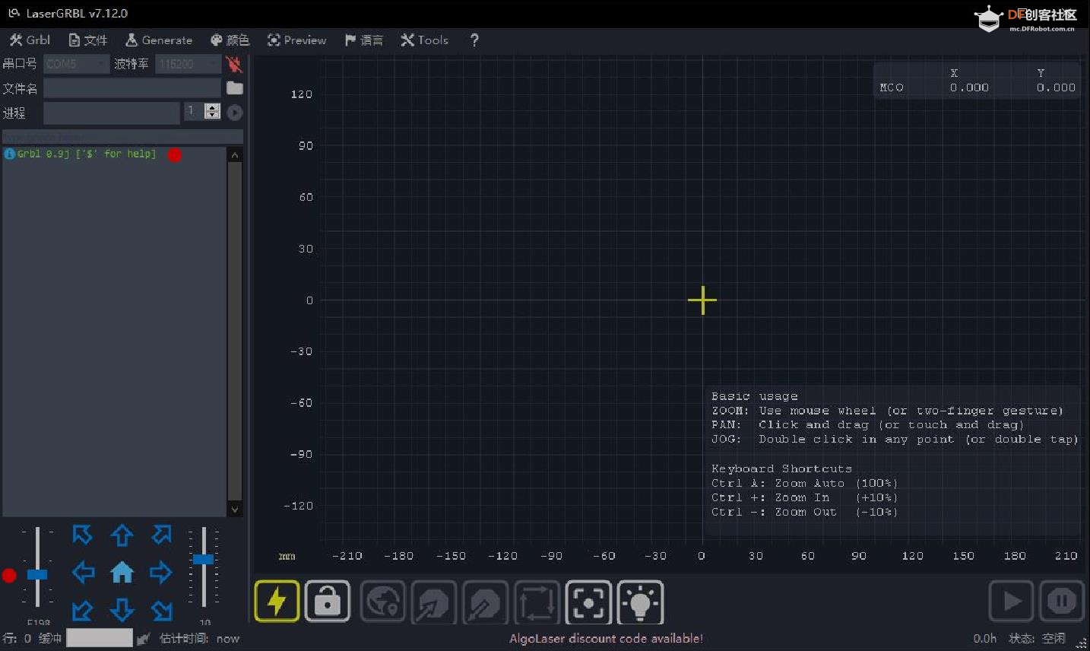This screenshot has width=1090, height=651.
Task: Click the scroll down arrow in console
Action: [235, 509]
